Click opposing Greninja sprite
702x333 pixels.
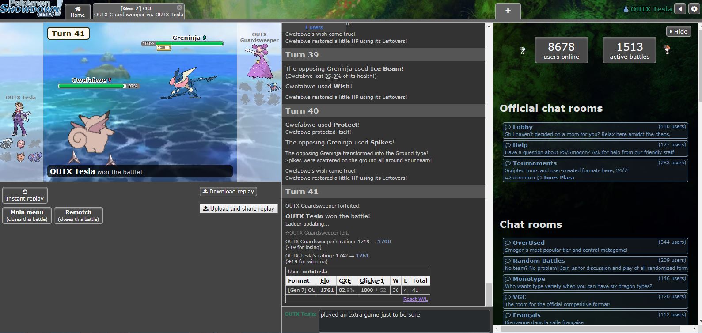point(188,84)
